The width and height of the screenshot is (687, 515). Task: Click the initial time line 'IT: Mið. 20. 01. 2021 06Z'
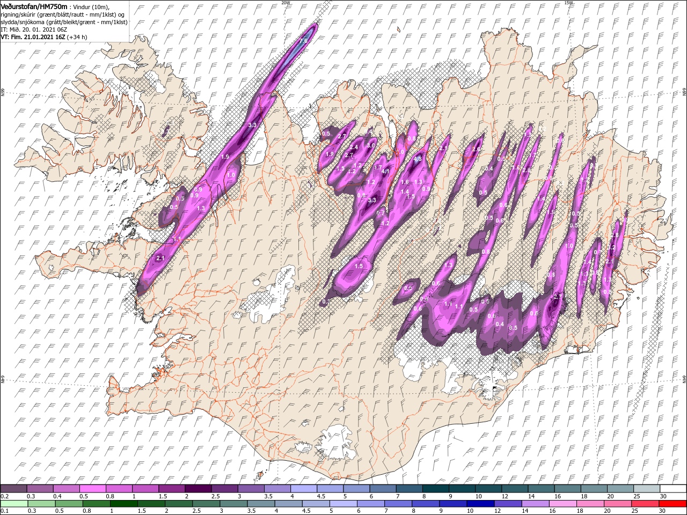[x=33, y=30]
